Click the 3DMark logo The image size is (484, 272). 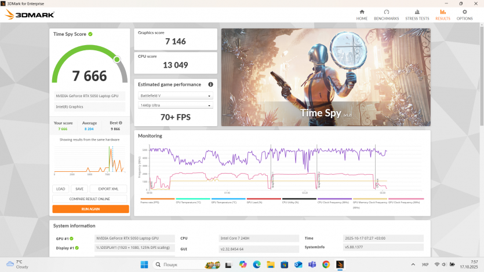30,14
